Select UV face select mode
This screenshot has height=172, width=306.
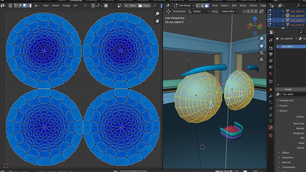[25, 6]
